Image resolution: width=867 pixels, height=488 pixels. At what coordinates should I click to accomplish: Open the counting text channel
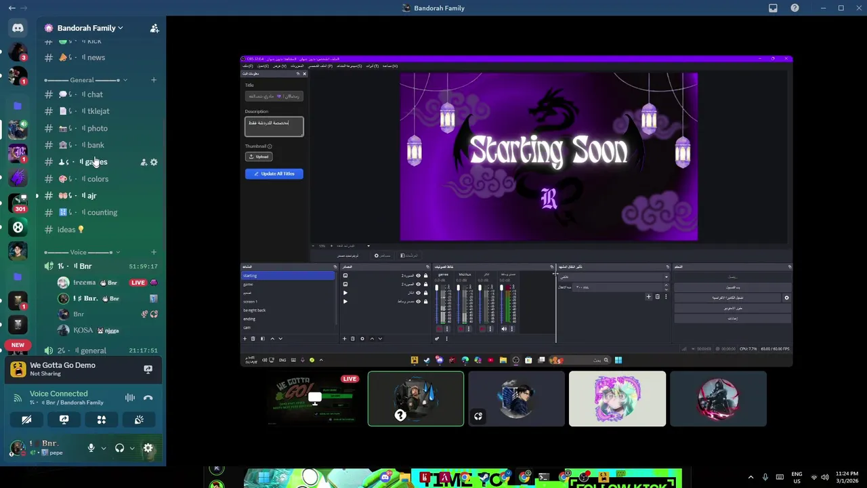click(x=102, y=213)
